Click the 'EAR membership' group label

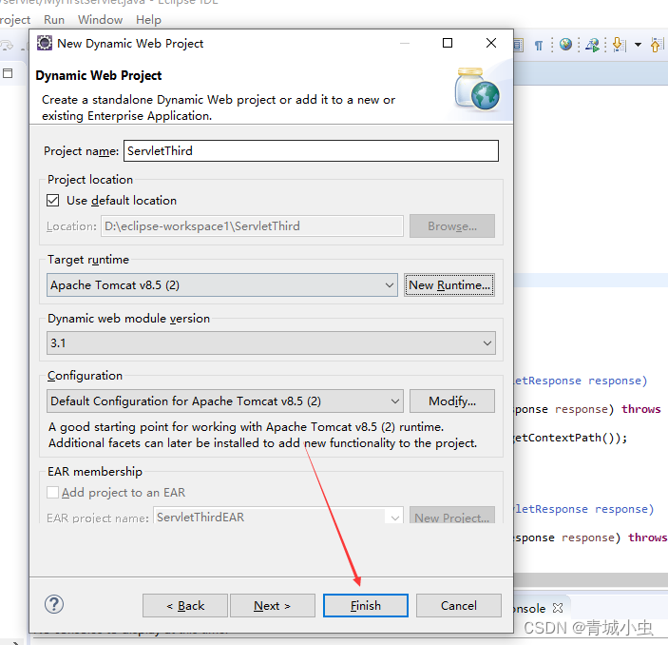coord(95,471)
